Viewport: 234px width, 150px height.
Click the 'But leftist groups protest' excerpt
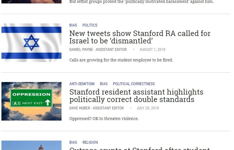tap(141, 2)
